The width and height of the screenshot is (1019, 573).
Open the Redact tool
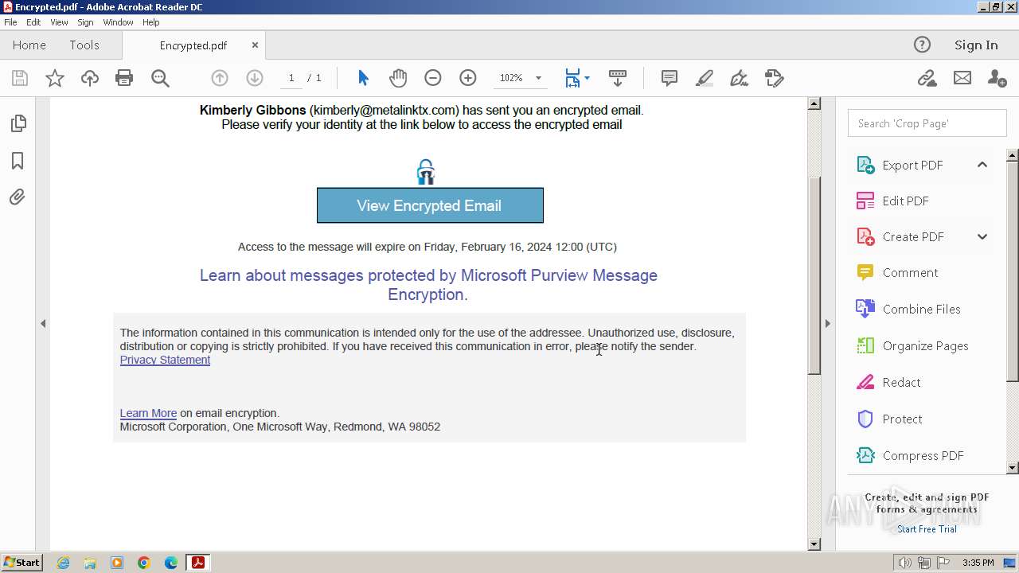[x=888, y=382]
